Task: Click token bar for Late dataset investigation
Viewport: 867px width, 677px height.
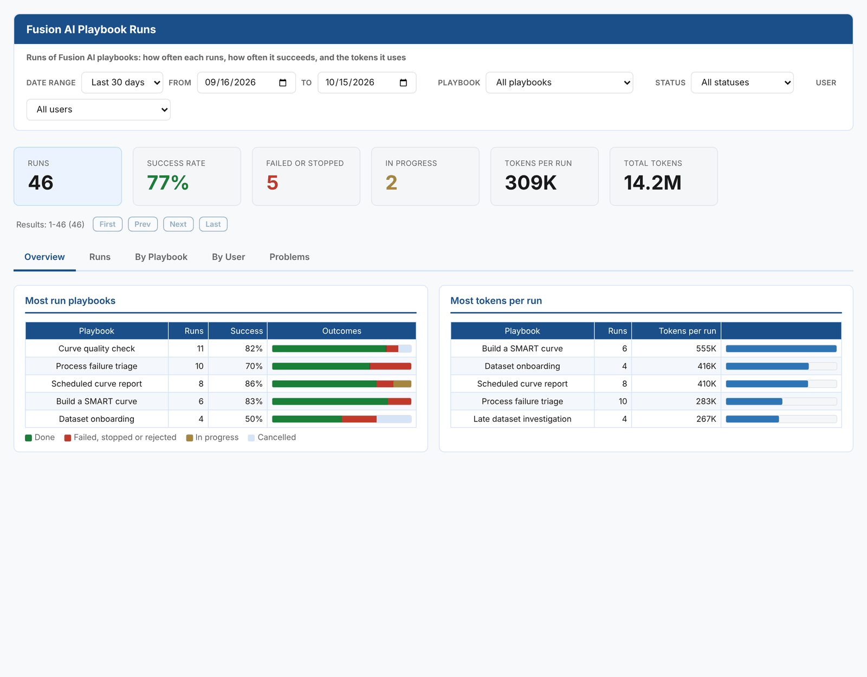Action: tap(781, 419)
